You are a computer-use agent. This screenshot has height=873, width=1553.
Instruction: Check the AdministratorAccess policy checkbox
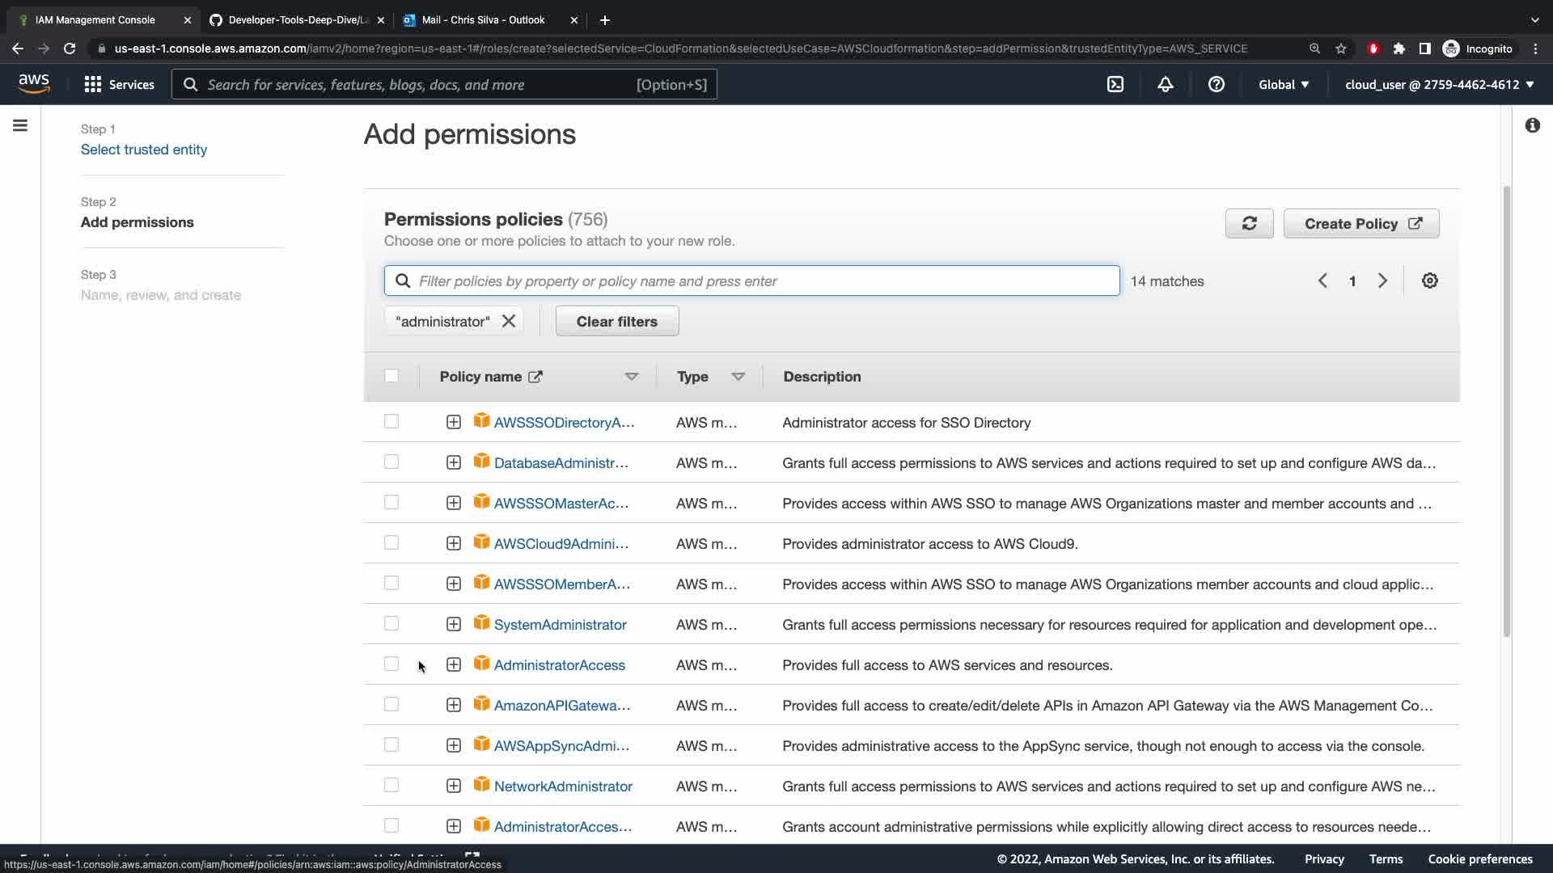(x=391, y=664)
